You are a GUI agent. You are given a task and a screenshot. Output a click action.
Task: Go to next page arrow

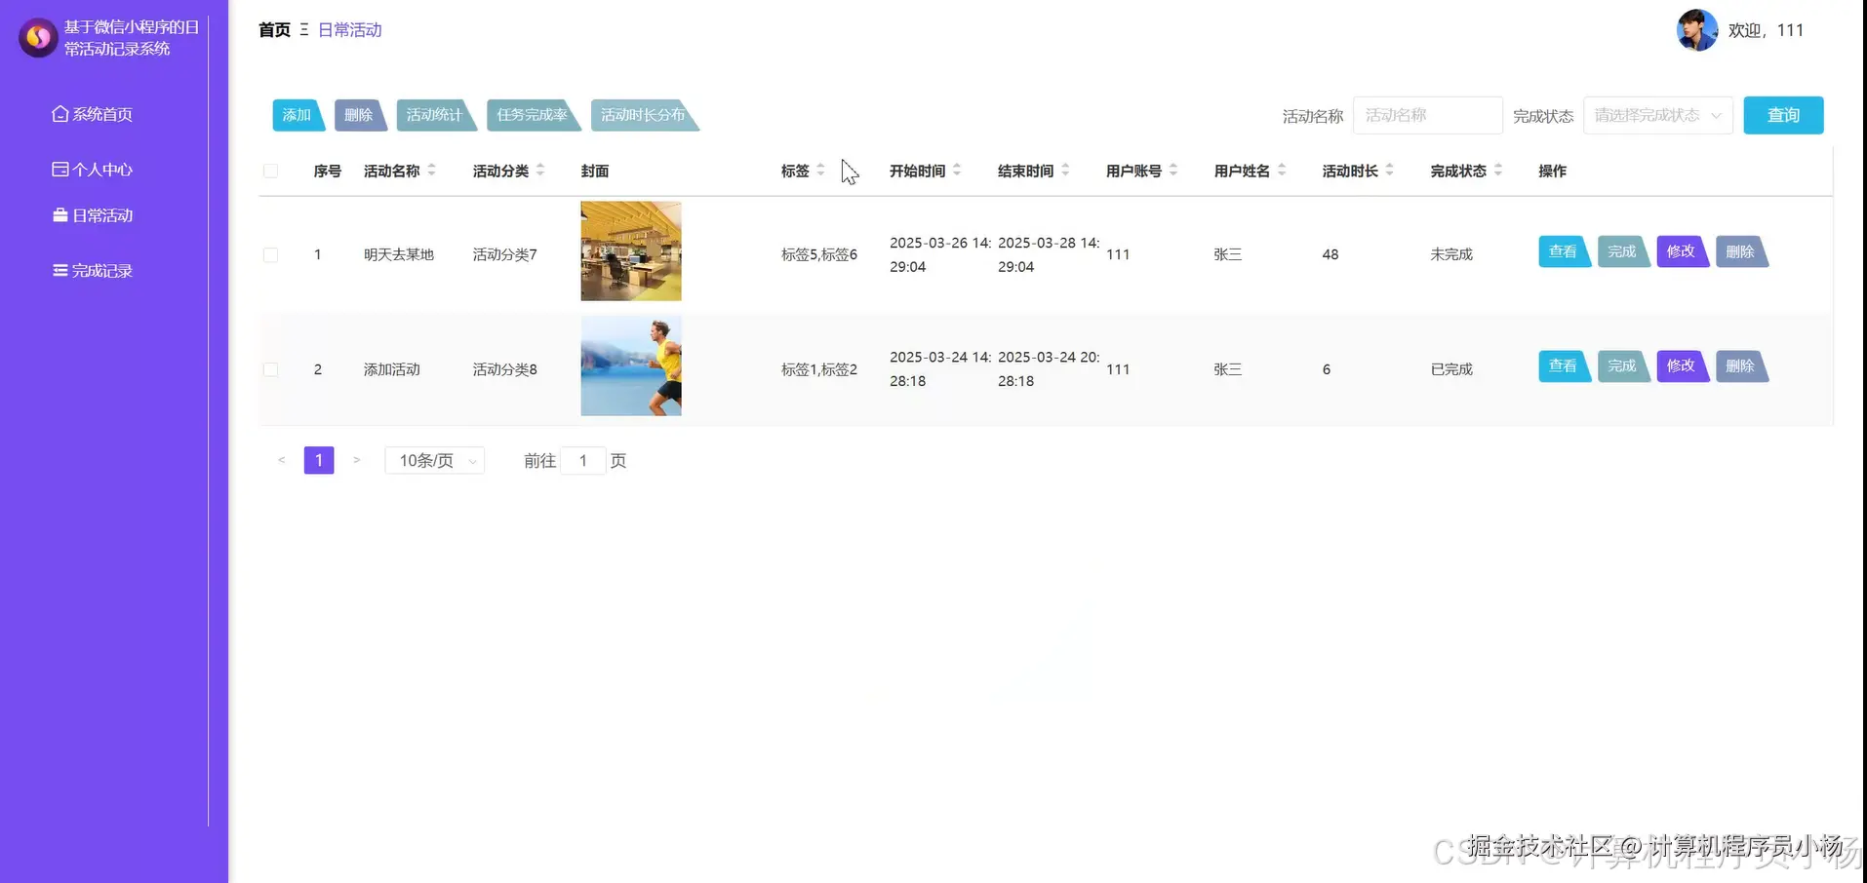point(357,460)
